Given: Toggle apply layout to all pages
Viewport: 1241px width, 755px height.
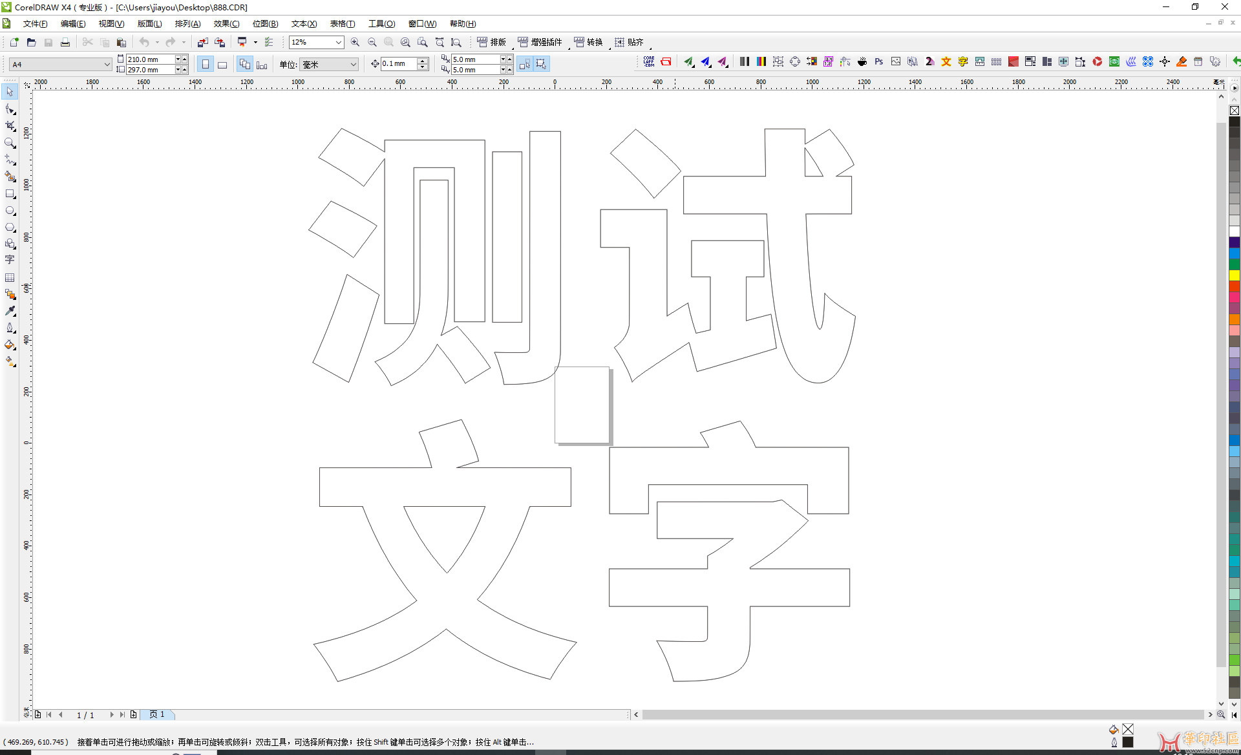Looking at the screenshot, I should pos(244,64).
